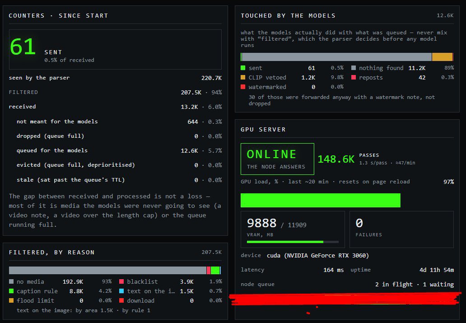Image resolution: width=466 pixels, height=323 pixels.
Task: Click '1.3 s/pass · ≈47/min' text
Action: click(x=387, y=163)
